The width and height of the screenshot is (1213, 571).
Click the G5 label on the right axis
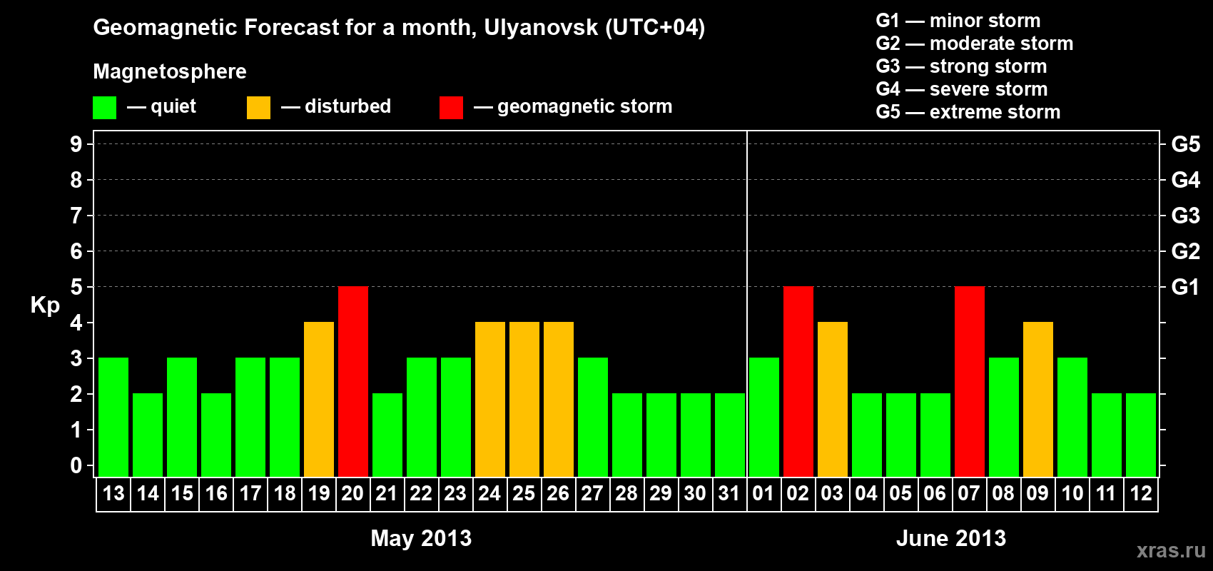[1186, 144]
